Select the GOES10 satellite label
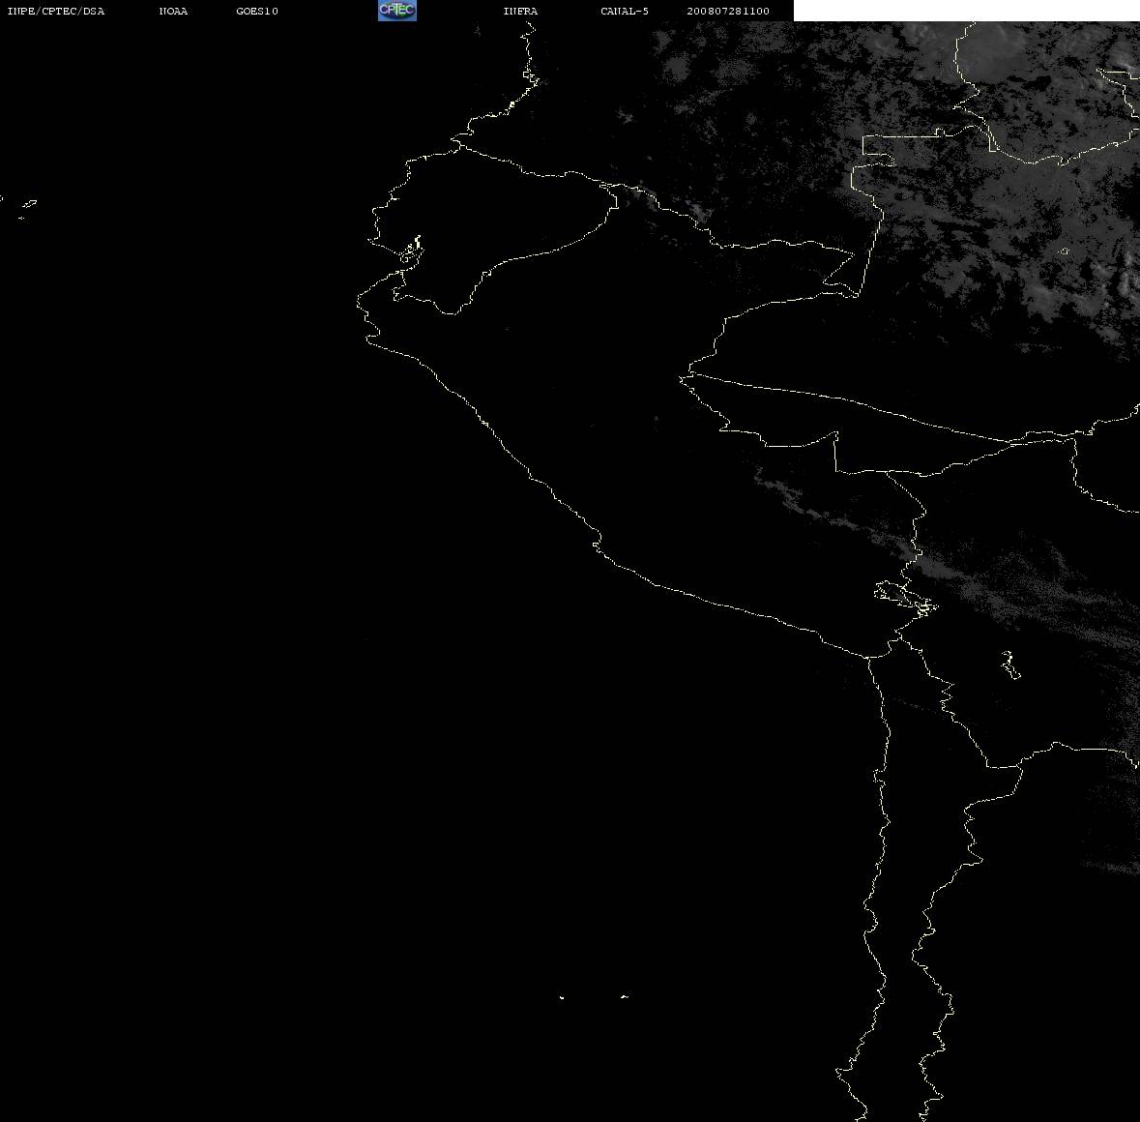The height and width of the screenshot is (1122, 1140). point(256,11)
